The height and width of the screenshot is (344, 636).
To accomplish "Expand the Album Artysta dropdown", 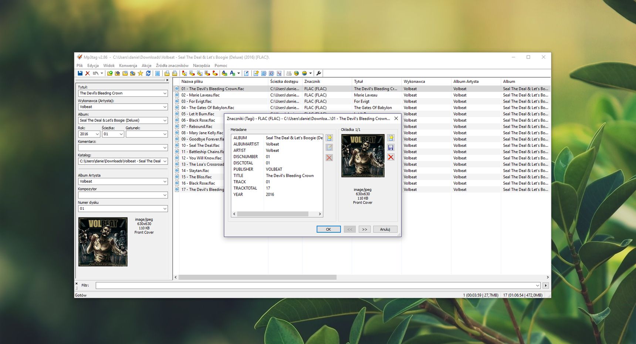I will coord(165,181).
